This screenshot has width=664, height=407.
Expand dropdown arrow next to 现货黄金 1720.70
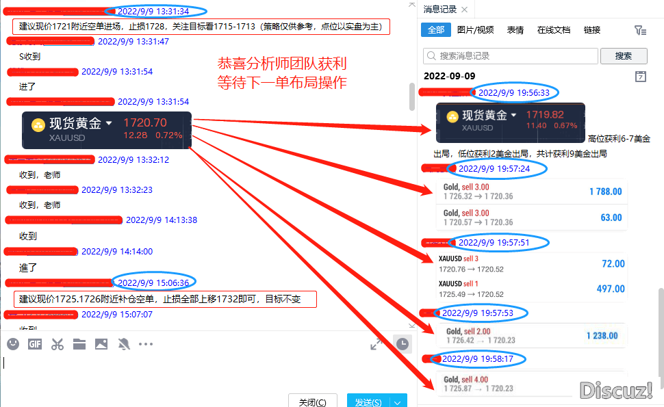[109, 123]
